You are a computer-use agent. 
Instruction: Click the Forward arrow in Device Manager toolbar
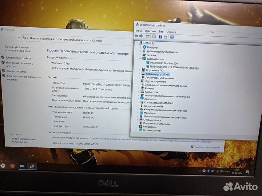pyautogui.click(x=141, y=36)
